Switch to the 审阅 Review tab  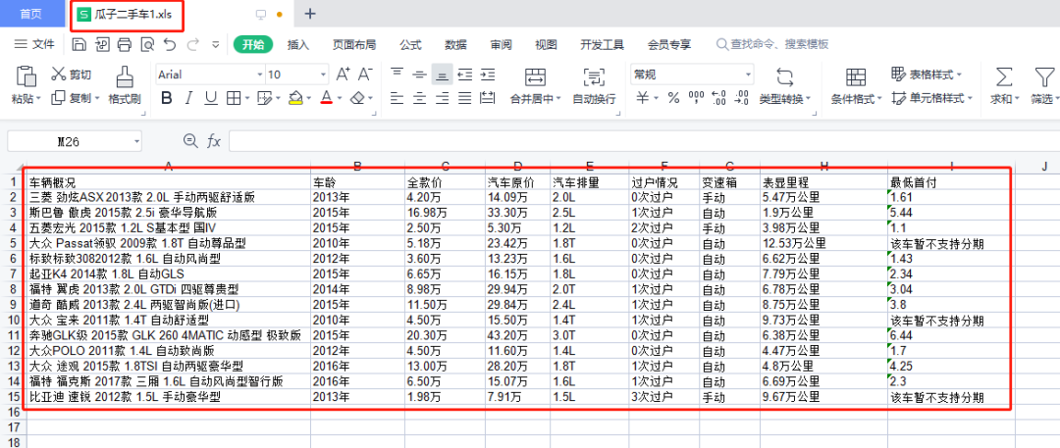coord(501,44)
